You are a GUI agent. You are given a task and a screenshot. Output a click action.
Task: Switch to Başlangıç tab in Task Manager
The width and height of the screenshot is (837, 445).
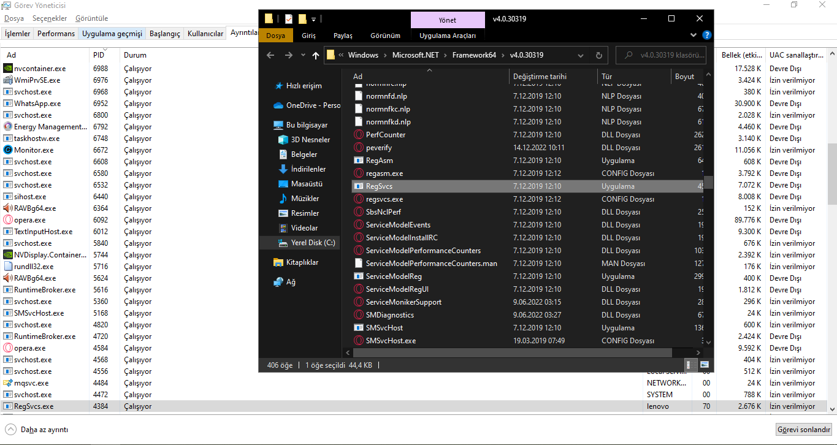tap(165, 34)
